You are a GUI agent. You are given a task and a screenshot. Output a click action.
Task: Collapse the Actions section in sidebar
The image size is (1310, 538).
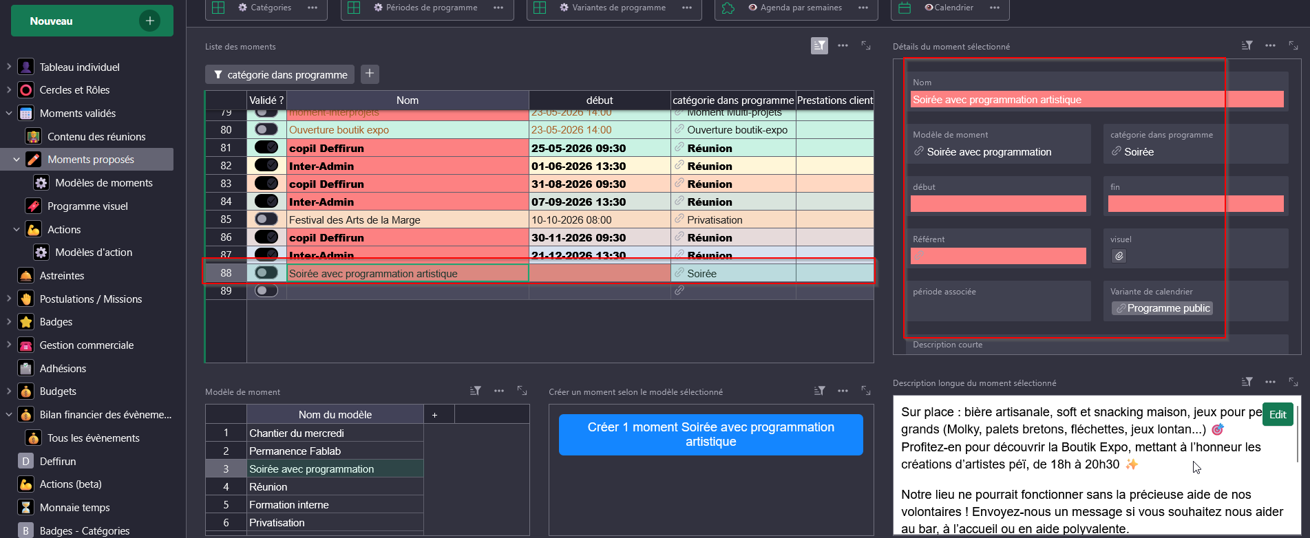click(17, 230)
